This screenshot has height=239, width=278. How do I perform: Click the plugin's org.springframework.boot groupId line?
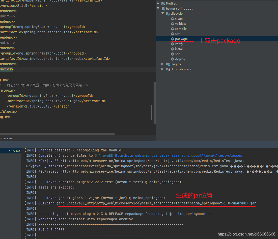[50, 96]
